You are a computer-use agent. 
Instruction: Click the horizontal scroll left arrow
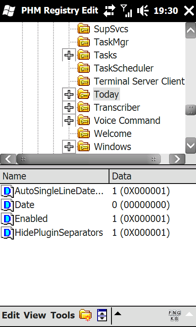click(x=8, y=159)
